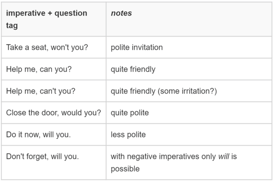The image size is (274, 181).
Task: Select the 'polite invitation' note cell
Action: 189,48
